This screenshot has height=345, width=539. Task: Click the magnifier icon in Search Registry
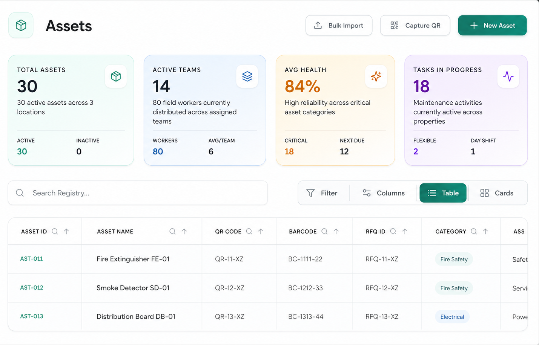pyautogui.click(x=20, y=193)
